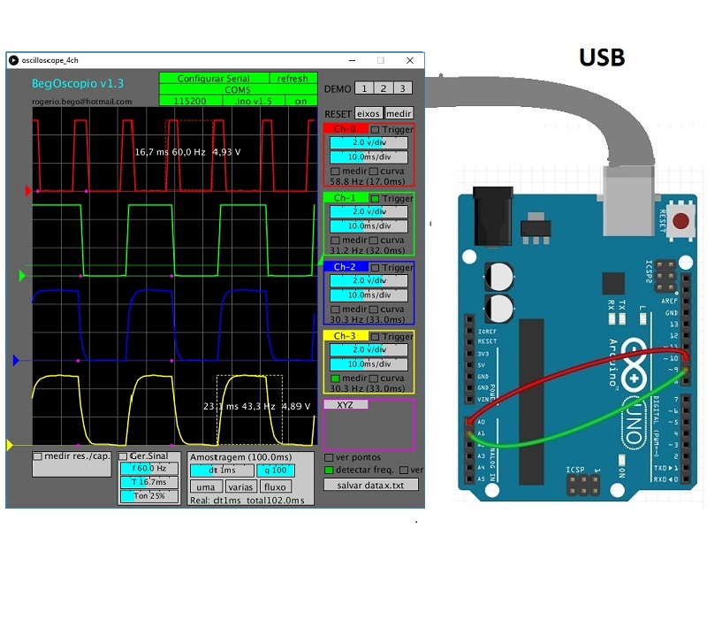Click RESET medir button
This screenshot has height=643, width=707.
click(399, 113)
